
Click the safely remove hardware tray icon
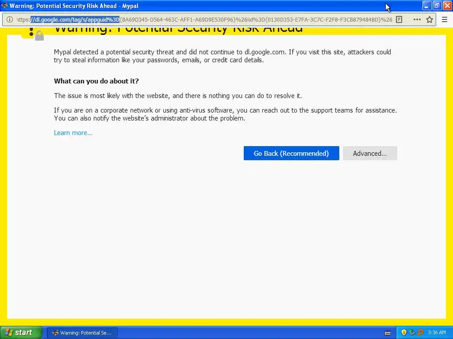[x=412, y=332]
